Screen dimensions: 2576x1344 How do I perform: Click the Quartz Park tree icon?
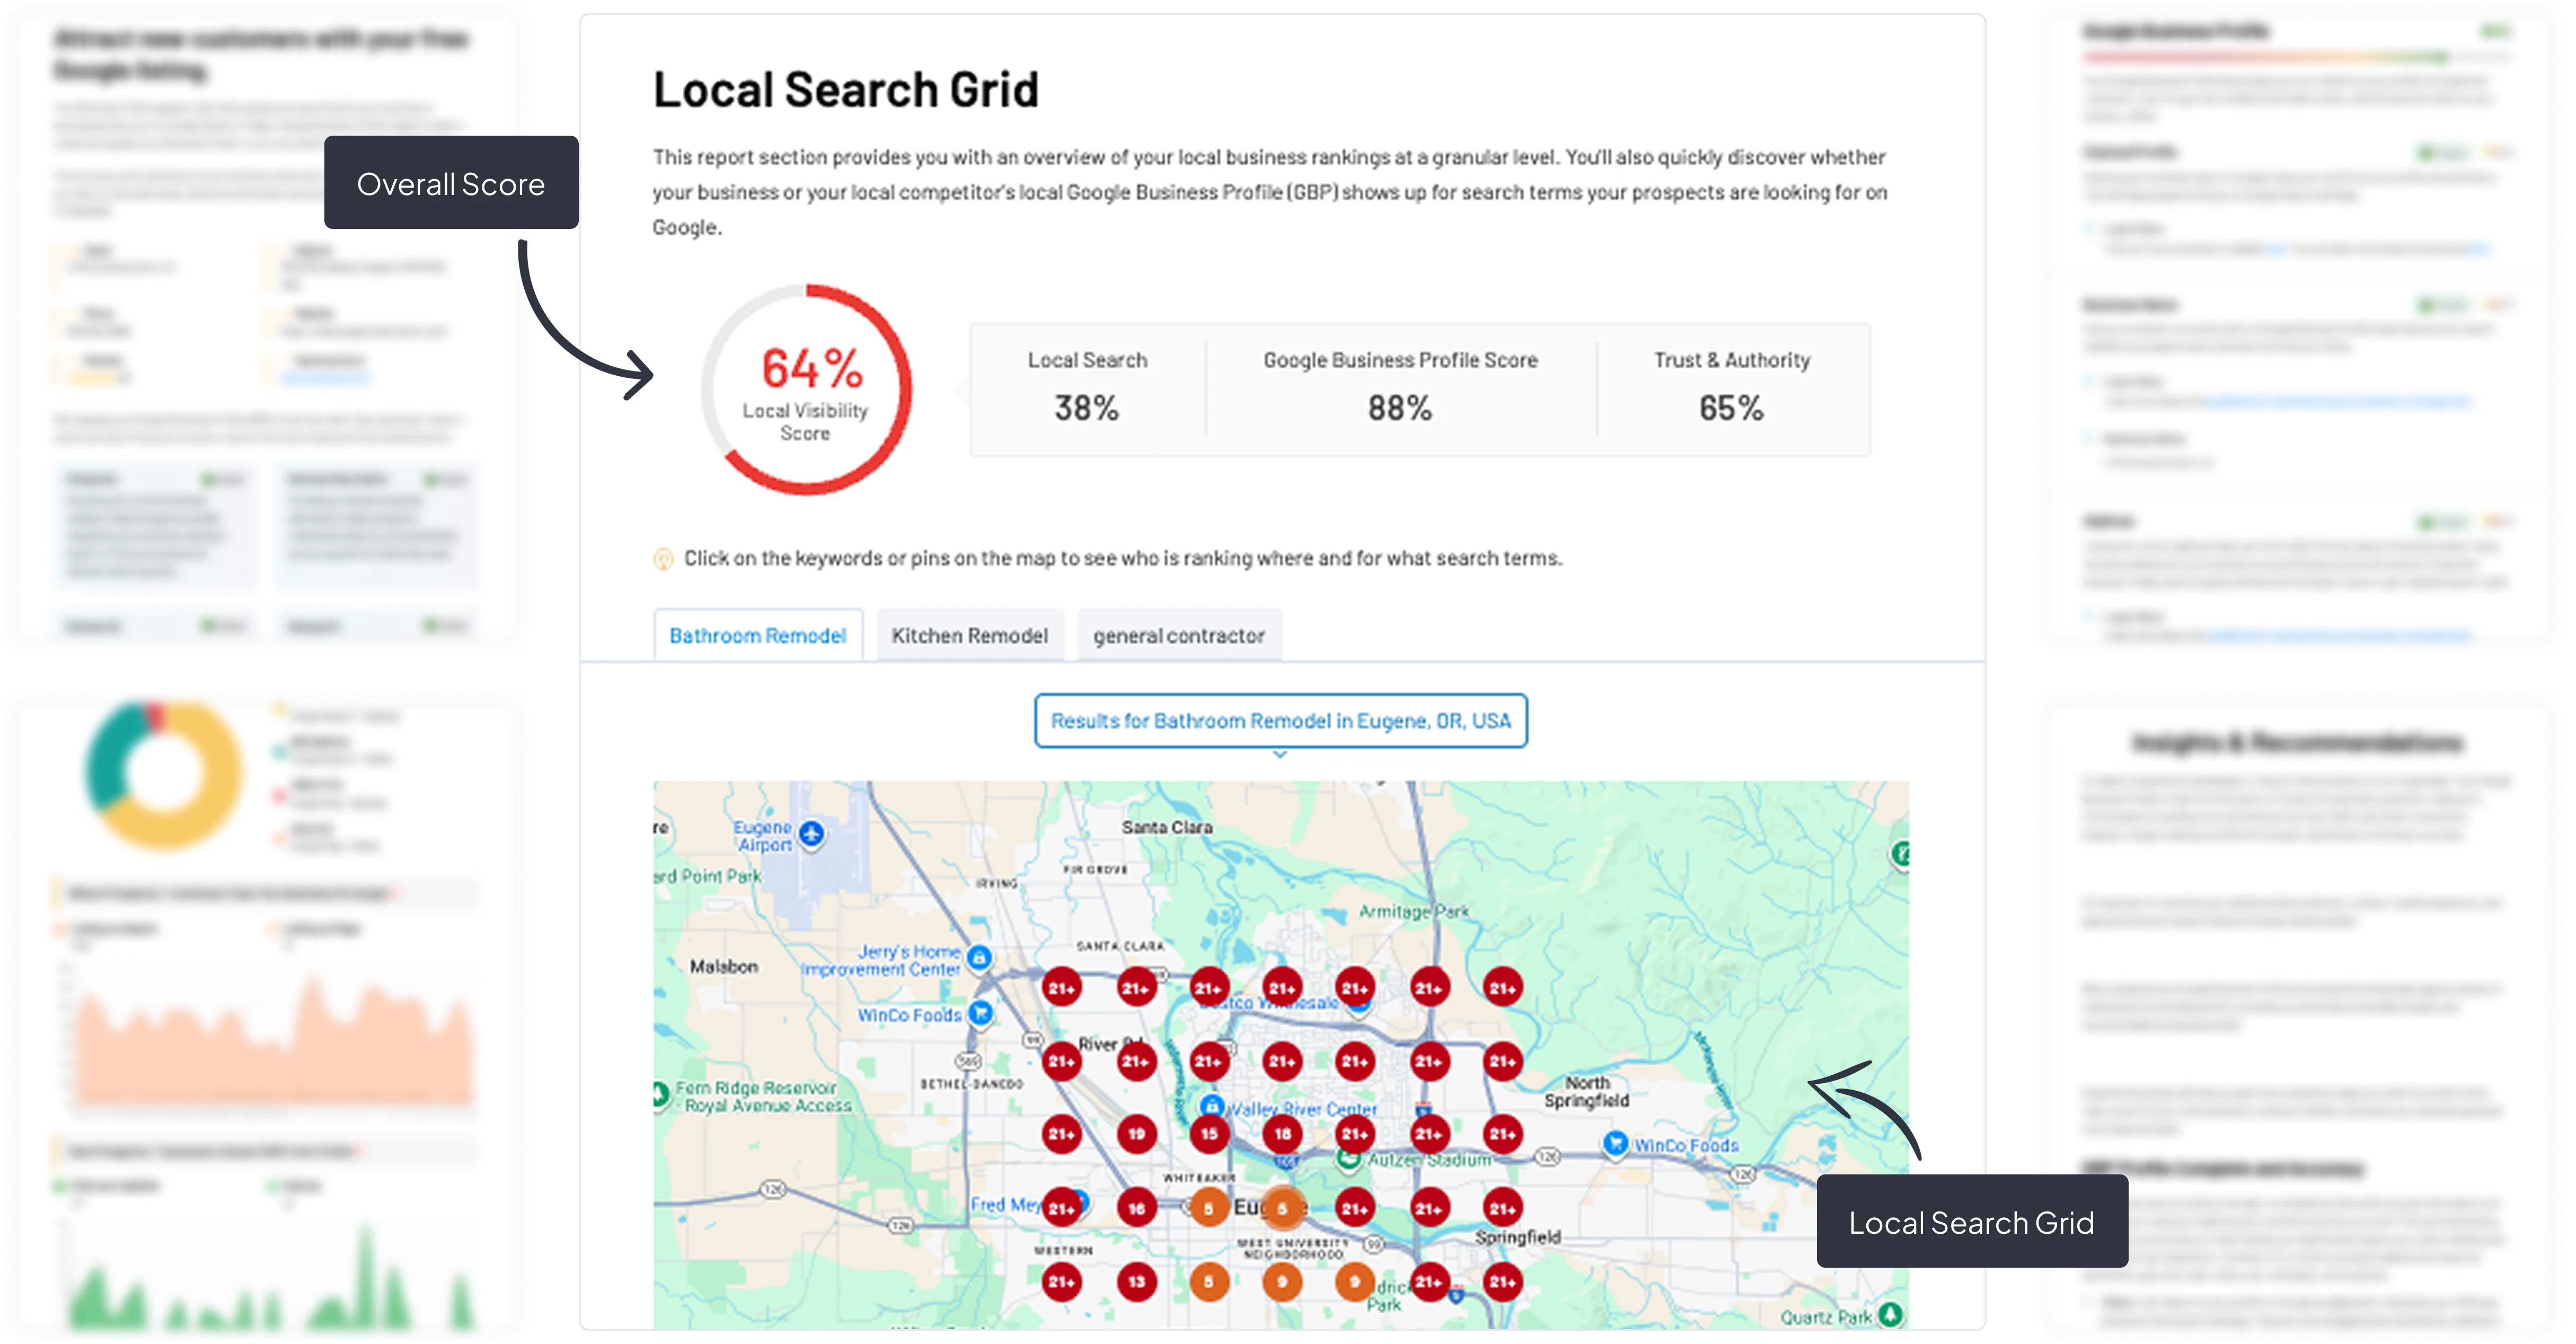tap(1889, 1313)
